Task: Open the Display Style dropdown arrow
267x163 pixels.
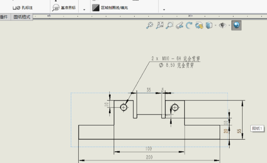Action: tap(215, 26)
